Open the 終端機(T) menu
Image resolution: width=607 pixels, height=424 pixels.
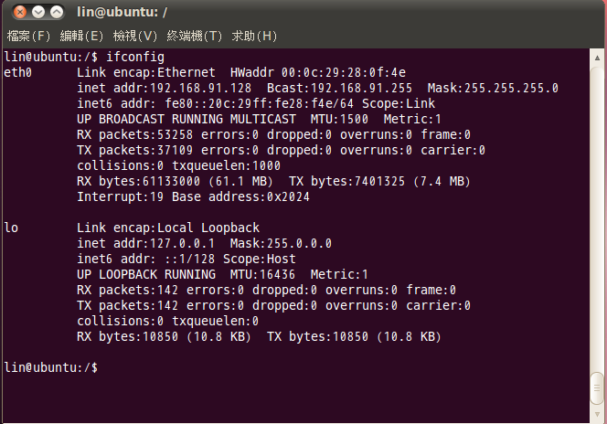(x=195, y=37)
